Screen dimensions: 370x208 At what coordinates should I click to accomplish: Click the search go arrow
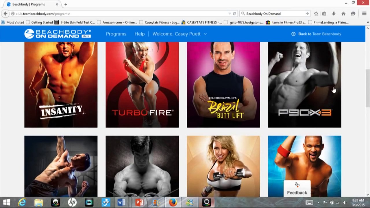click(307, 14)
